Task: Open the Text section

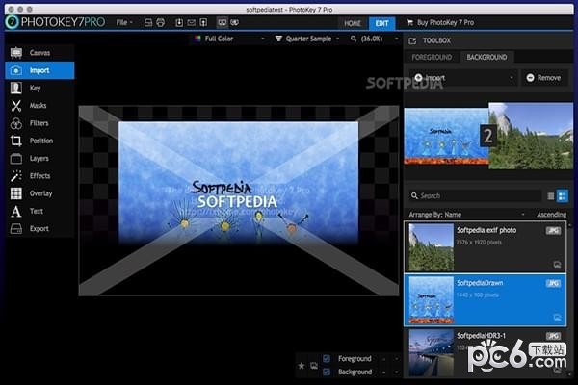Action: click(39, 211)
